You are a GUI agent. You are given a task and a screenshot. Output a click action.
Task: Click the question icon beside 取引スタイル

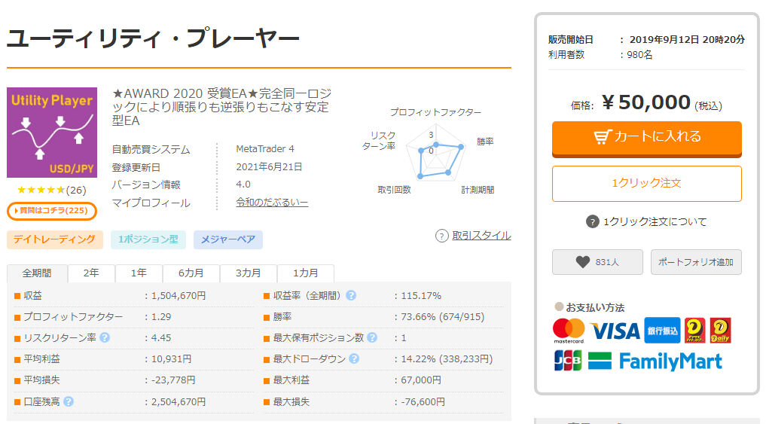click(442, 236)
